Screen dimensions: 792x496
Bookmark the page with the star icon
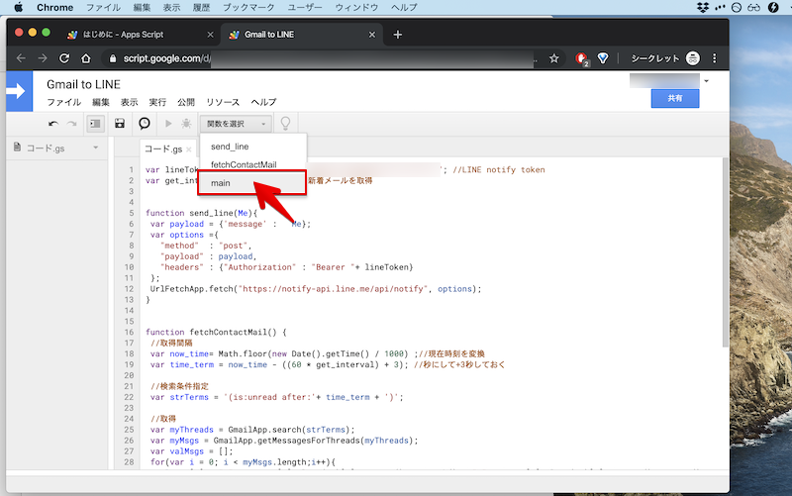tap(554, 58)
